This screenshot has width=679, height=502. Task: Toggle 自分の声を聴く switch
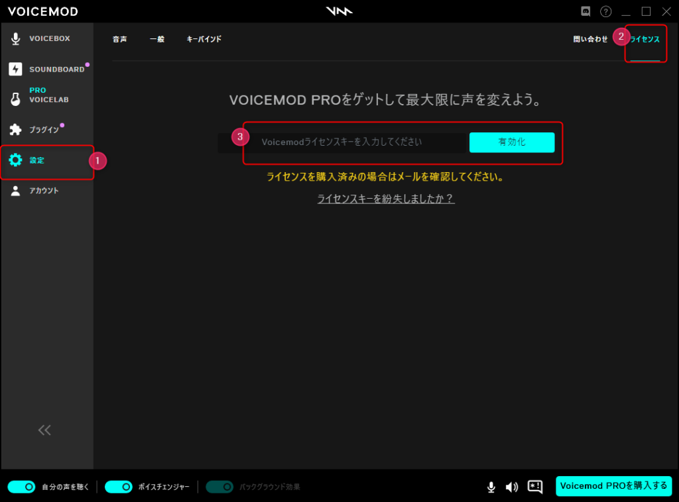(x=21, y=487)
